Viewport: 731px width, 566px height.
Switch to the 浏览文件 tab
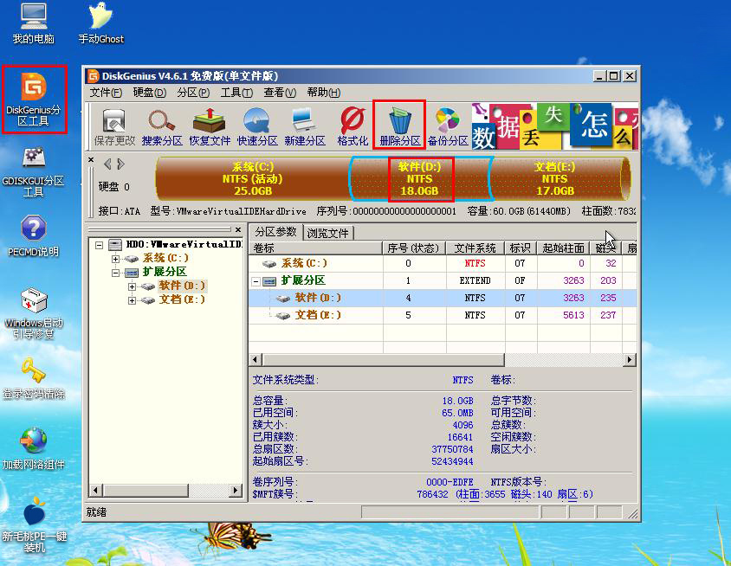point(327,233)
